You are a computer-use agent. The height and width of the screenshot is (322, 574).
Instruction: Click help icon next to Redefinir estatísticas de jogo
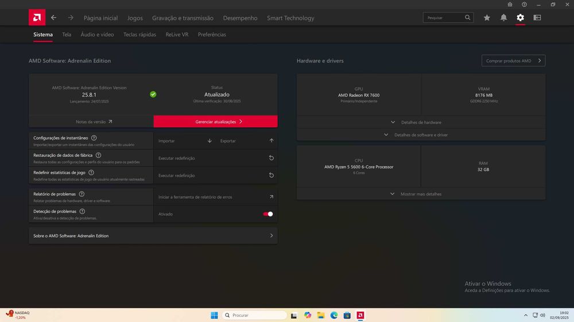tap(91, 172)
